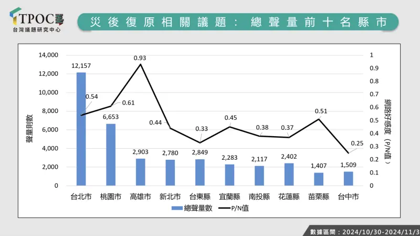Click the line point at 台中市 end
Image resolution: width=420 pixels, height=236 pixels.
349,153
